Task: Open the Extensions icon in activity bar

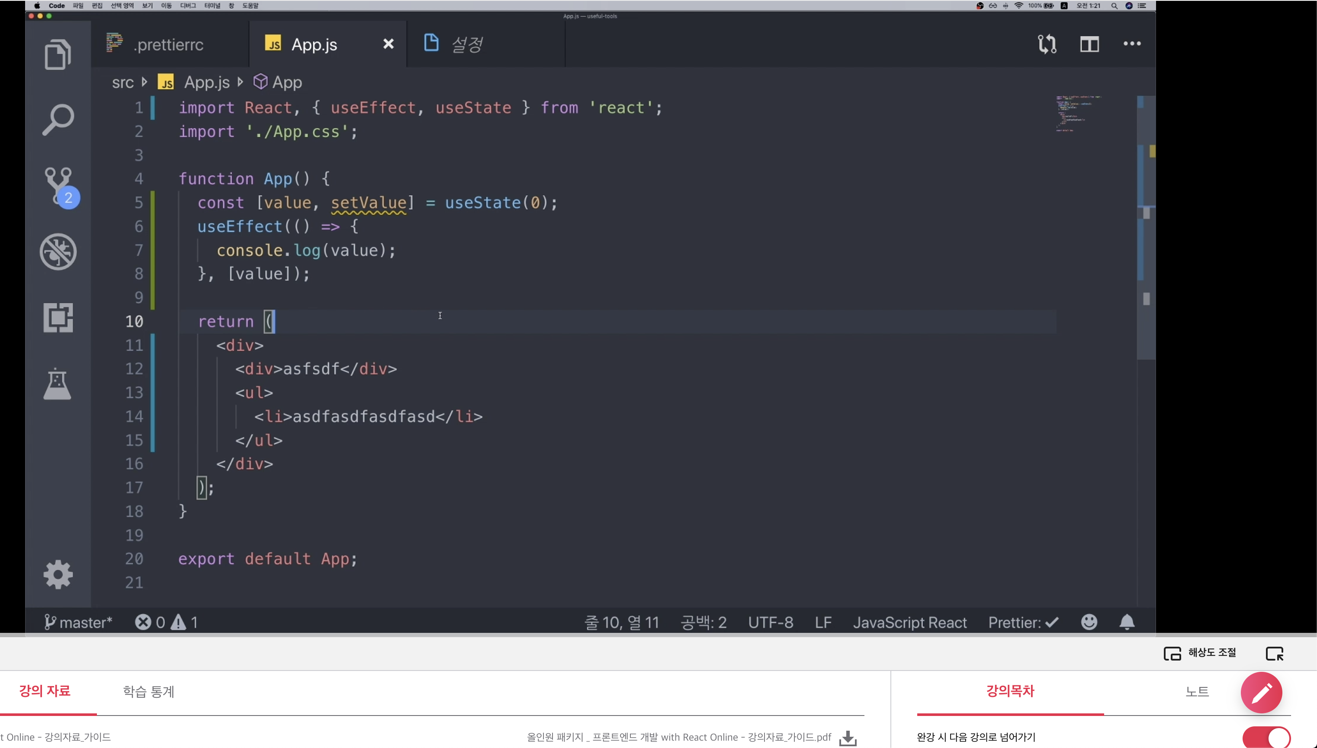Action: (58, 317)
